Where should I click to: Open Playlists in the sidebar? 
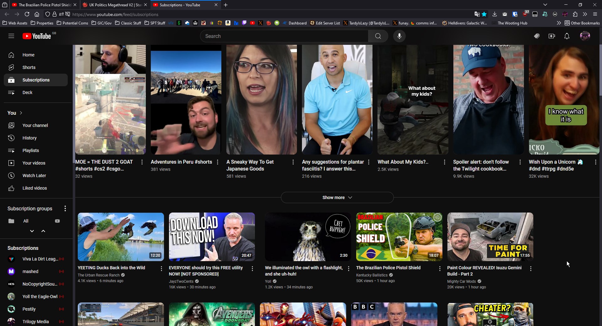pos(36,150)
